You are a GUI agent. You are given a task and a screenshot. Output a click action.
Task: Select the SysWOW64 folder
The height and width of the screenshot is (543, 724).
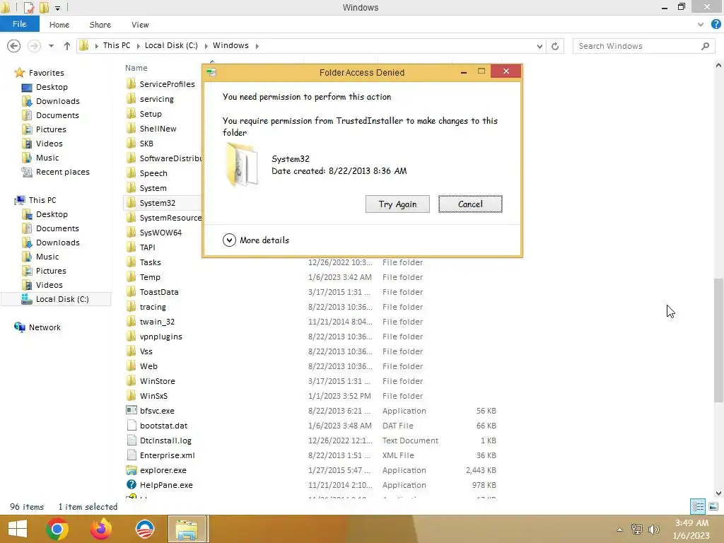160,232
